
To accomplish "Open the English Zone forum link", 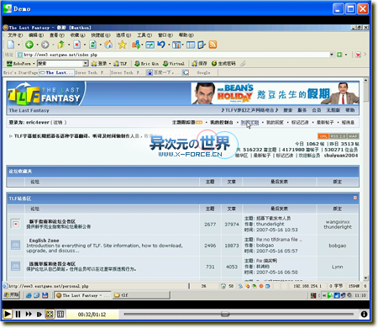I will click(x=44, y=241).
